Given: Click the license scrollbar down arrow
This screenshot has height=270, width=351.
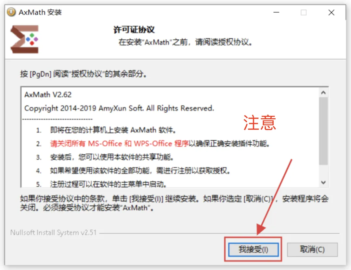Looking at the screenshot, I should coord(323,183).
